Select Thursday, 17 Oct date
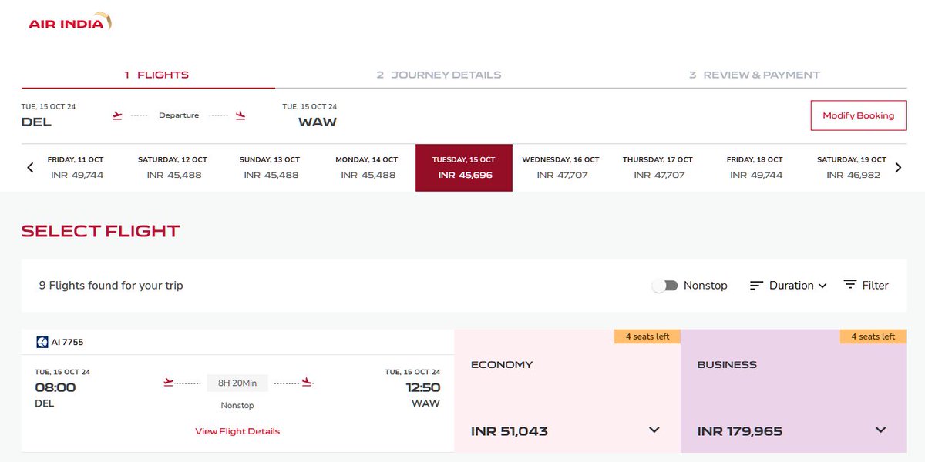The height and width of the screenshot is (462, 925). (x=658, y=167)
